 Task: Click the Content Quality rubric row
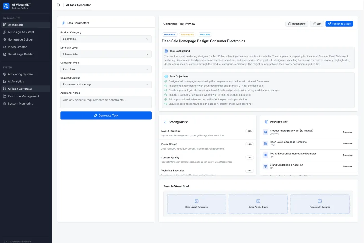(208, 160)
